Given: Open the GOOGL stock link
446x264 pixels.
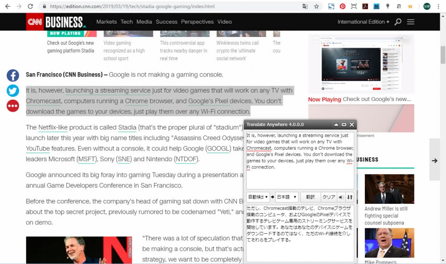Looking at the screenshot, I should pos(219,148).
